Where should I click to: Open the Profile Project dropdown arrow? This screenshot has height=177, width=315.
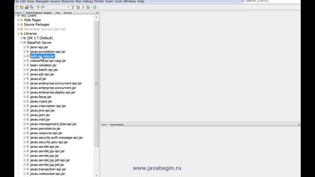click(98, 7)
